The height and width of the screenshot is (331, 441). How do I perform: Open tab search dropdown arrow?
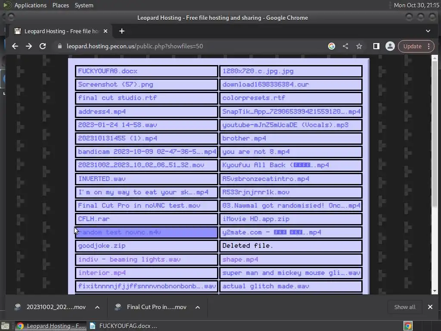(x=428, y=31)
